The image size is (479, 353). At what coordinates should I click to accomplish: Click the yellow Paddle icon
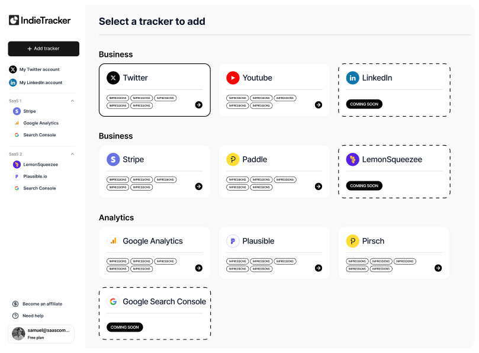[x=233, y=159]
